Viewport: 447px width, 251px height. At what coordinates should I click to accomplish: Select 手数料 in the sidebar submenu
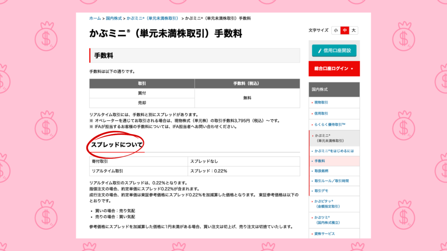320,161
